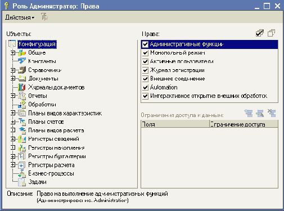
Task: Expand the Планы видов характеристик node
Action: [13, 113]
